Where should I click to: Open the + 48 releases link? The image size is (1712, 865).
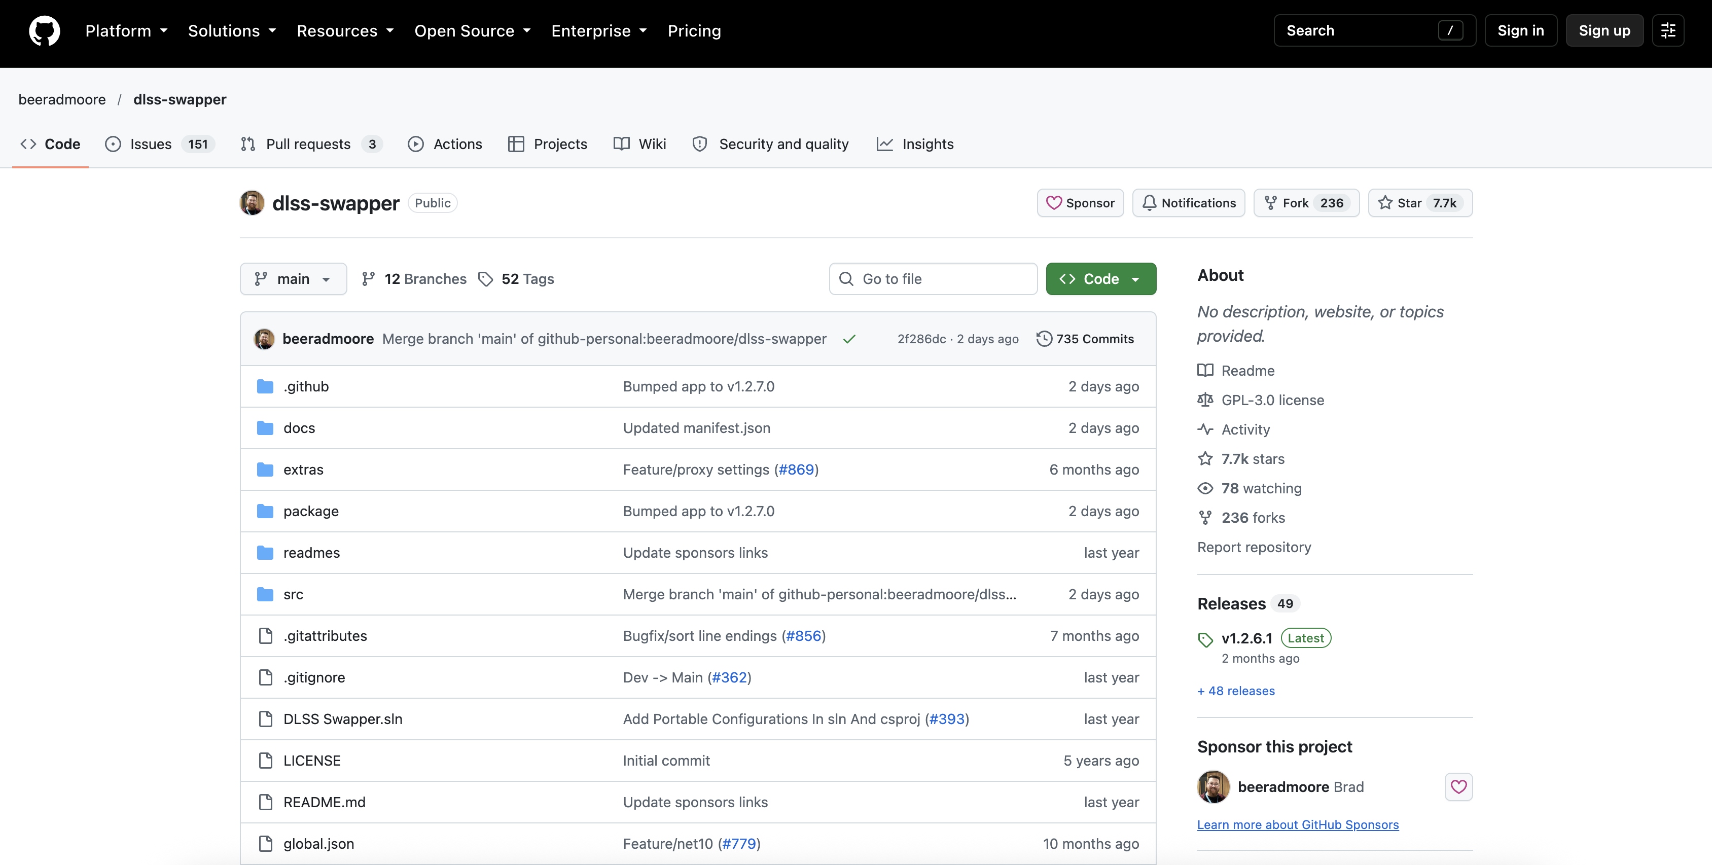(1235, 691)
